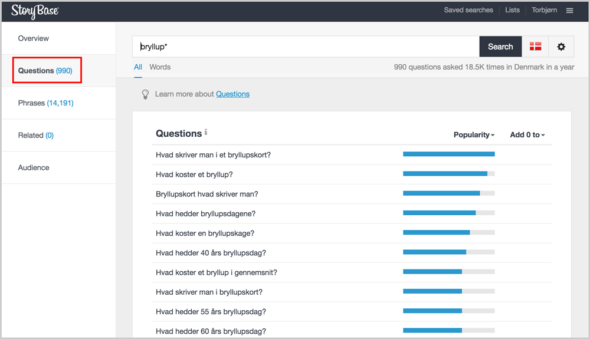The image size is (590, 339).
Task: Click the StoryBase logo
Action: (35, 11)
